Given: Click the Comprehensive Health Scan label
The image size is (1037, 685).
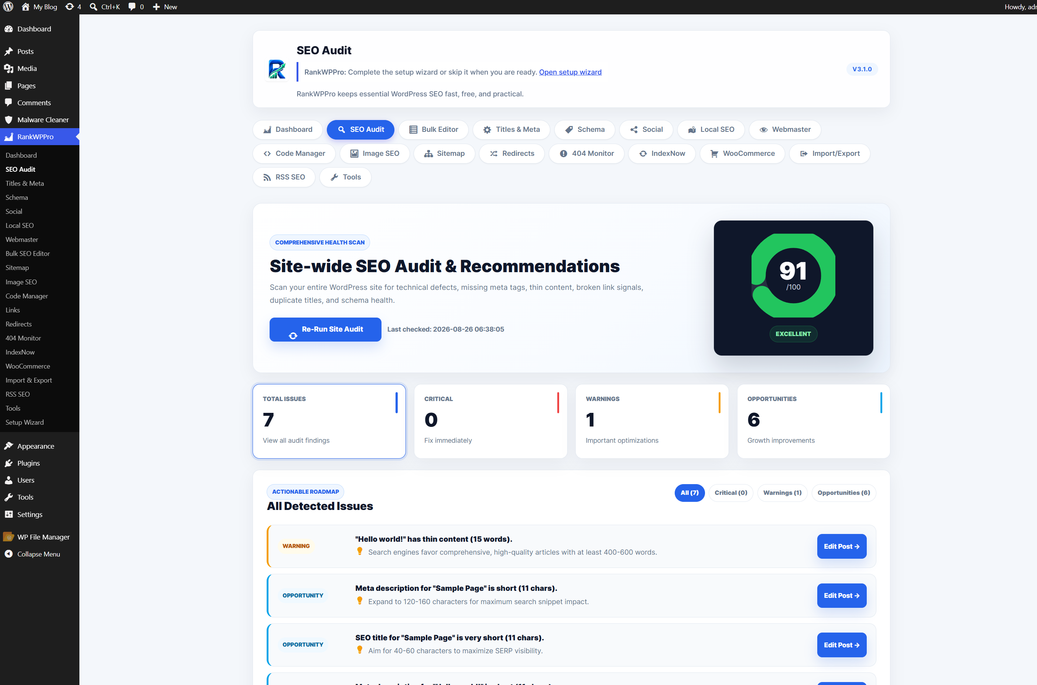Looking at the screenshot, I should click(x=320, y=243).
